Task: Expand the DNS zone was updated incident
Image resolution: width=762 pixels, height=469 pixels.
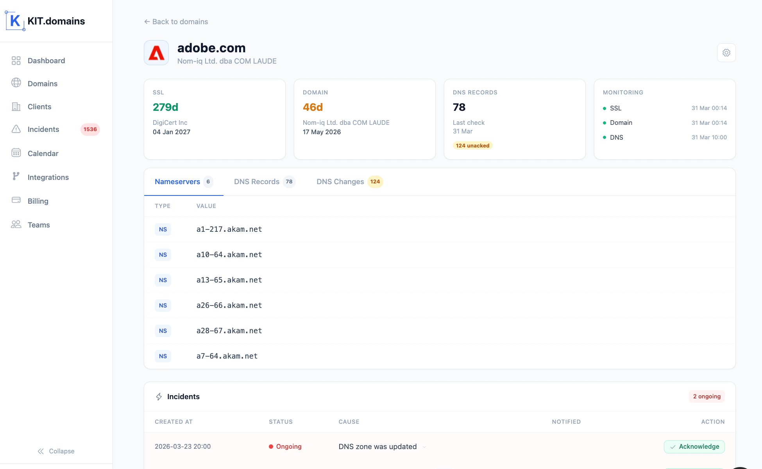Action: click(x=425, y=447)
